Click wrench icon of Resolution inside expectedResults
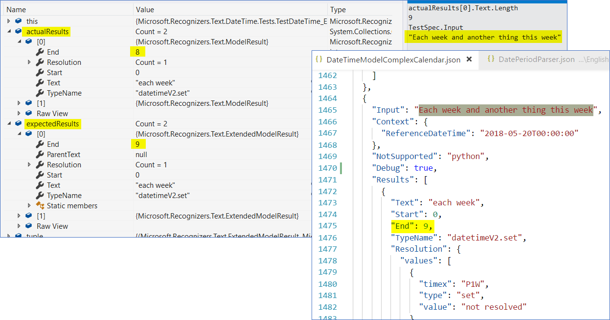Viewport: 610px width, 320px height. 40,164
